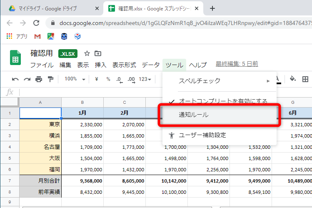Screen dimensions: 312x208
Task: Open the borders grid icon
Action: tap(305, 79)
